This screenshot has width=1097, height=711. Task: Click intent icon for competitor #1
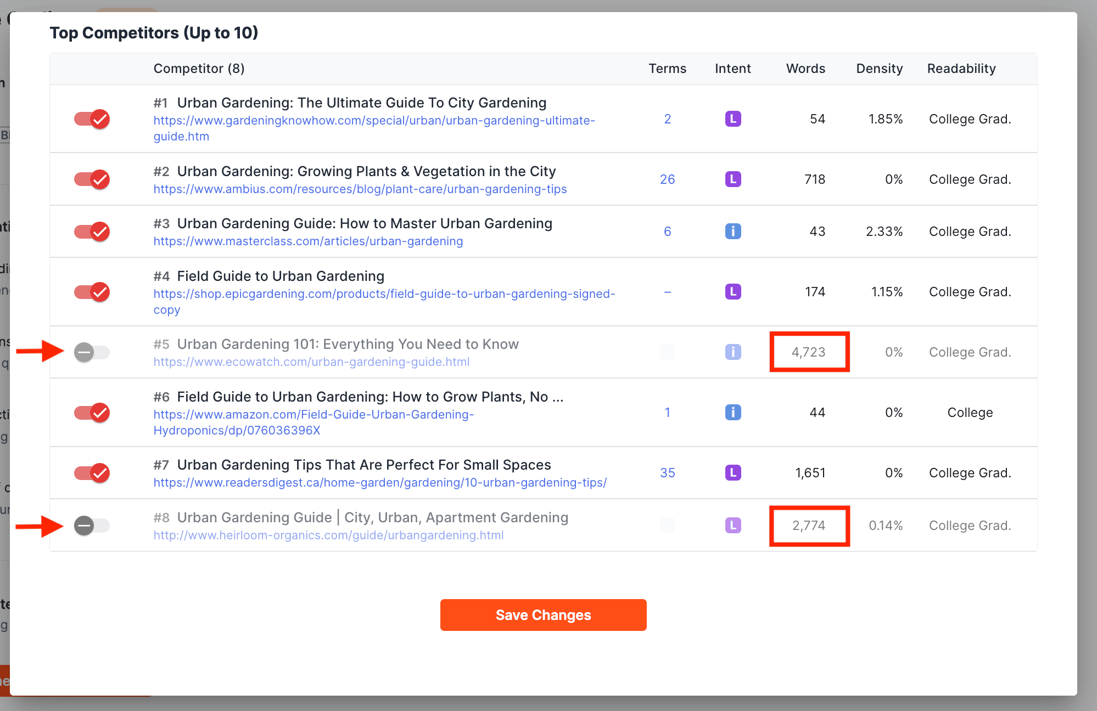[x=733, y=119]
